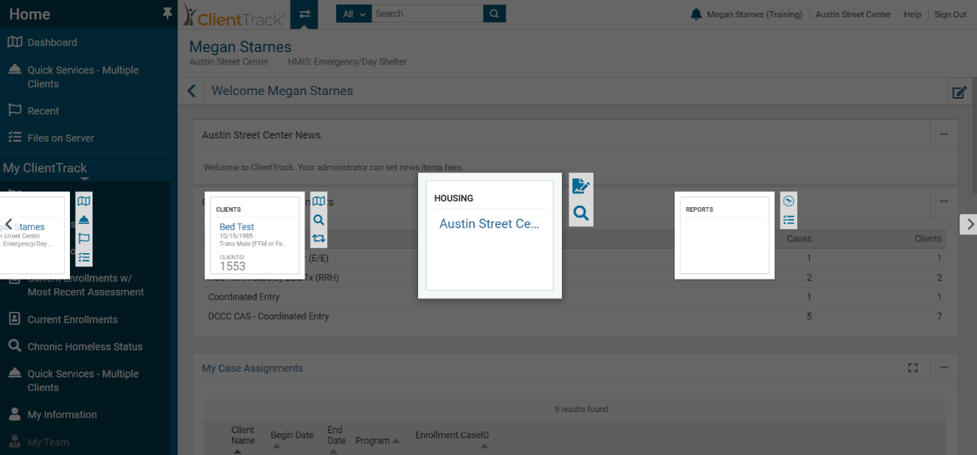Open the Bed Test client link

[237, 227]
